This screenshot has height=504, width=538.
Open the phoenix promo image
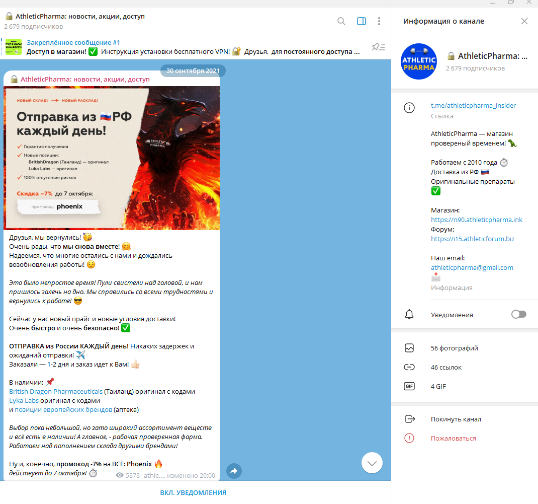(x=112, y=158)
